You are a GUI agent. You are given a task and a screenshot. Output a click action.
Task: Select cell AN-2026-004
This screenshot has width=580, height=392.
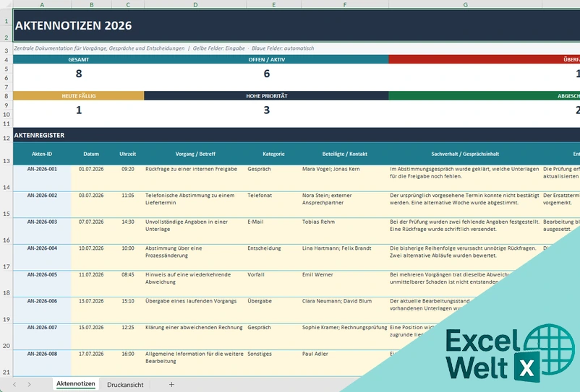click(x=42, y=257)
